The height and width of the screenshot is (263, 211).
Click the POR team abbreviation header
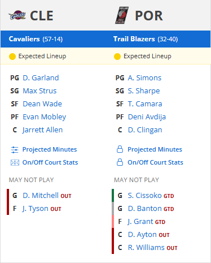pos(149,15)
